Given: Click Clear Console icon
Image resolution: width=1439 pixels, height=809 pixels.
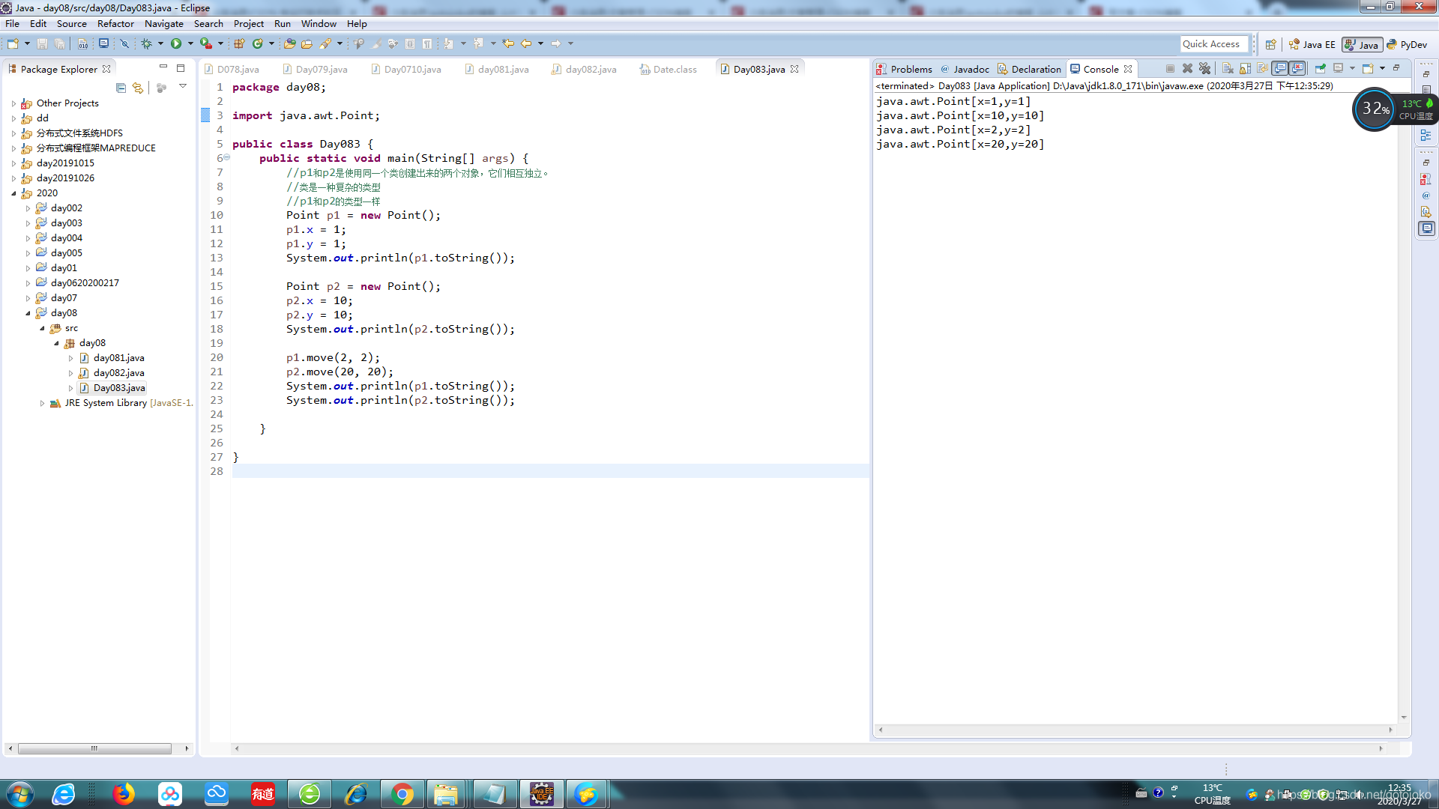Looking at the screenshot, I should [1228, 68].
